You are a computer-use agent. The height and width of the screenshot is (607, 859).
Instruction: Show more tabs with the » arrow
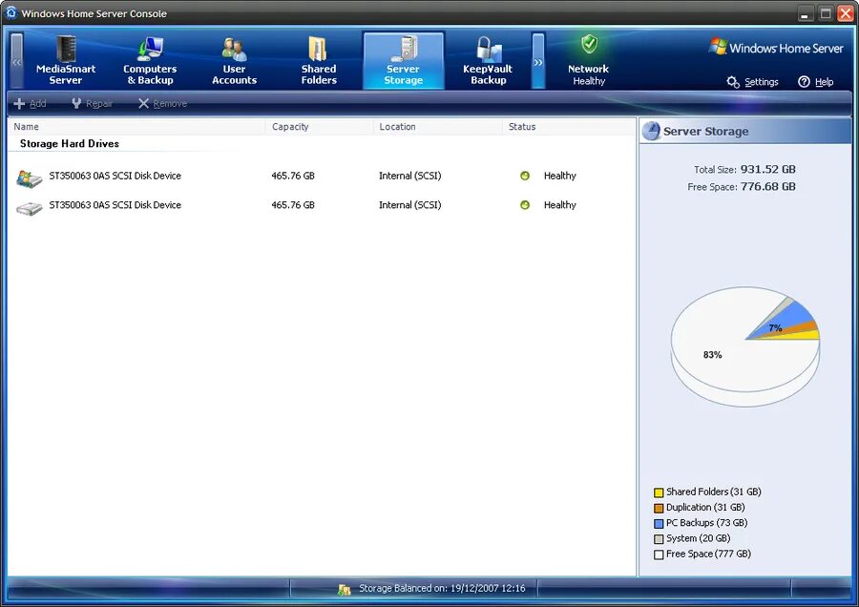538,61
